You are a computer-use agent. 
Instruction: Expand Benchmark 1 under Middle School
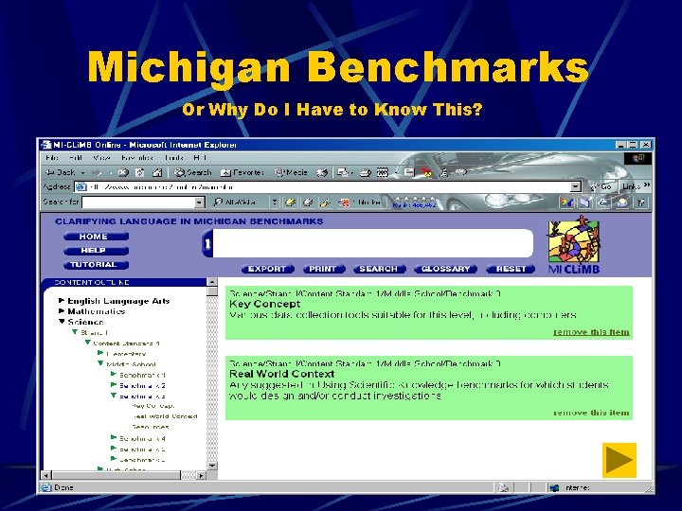114,374
